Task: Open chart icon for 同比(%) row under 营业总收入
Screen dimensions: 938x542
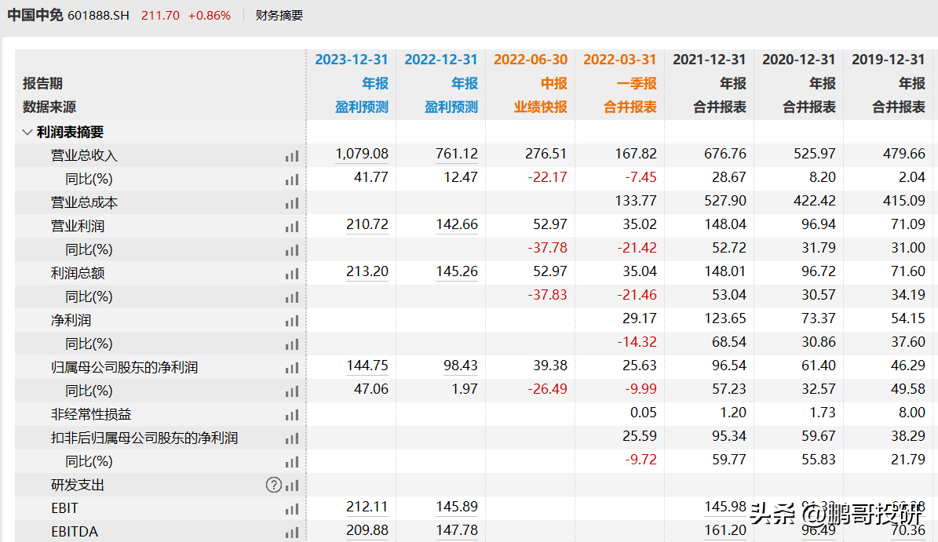Action: [292, 180]
